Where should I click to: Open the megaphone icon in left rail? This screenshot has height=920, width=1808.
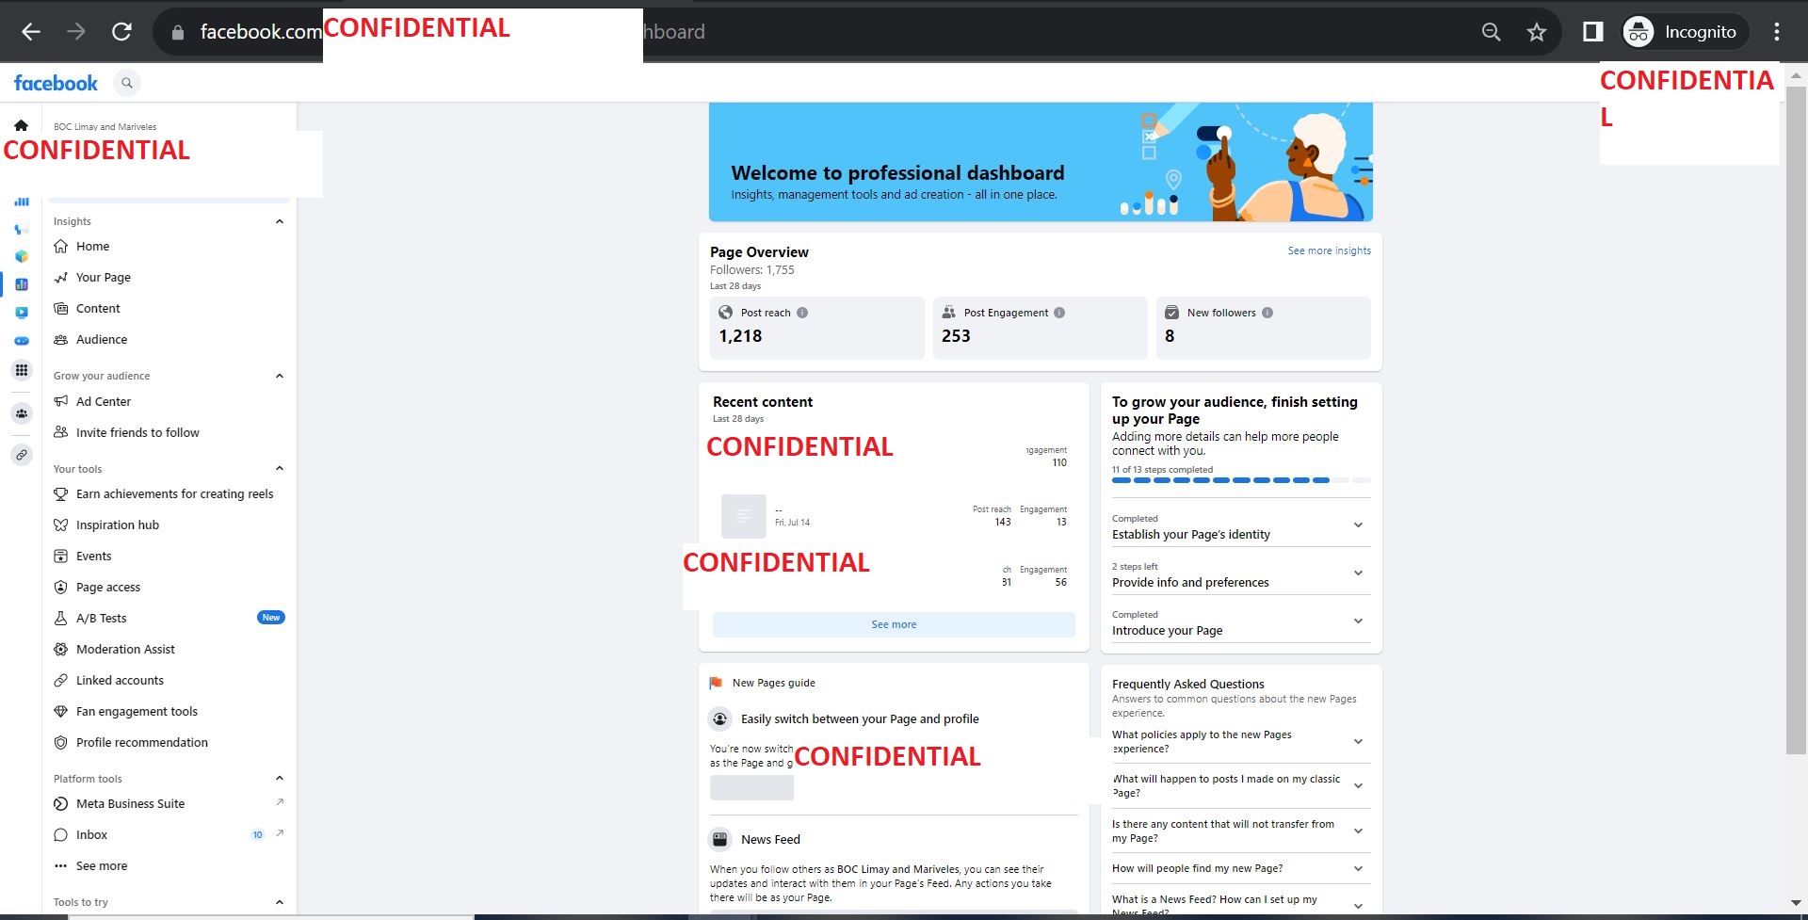click(x=22, y=229)
